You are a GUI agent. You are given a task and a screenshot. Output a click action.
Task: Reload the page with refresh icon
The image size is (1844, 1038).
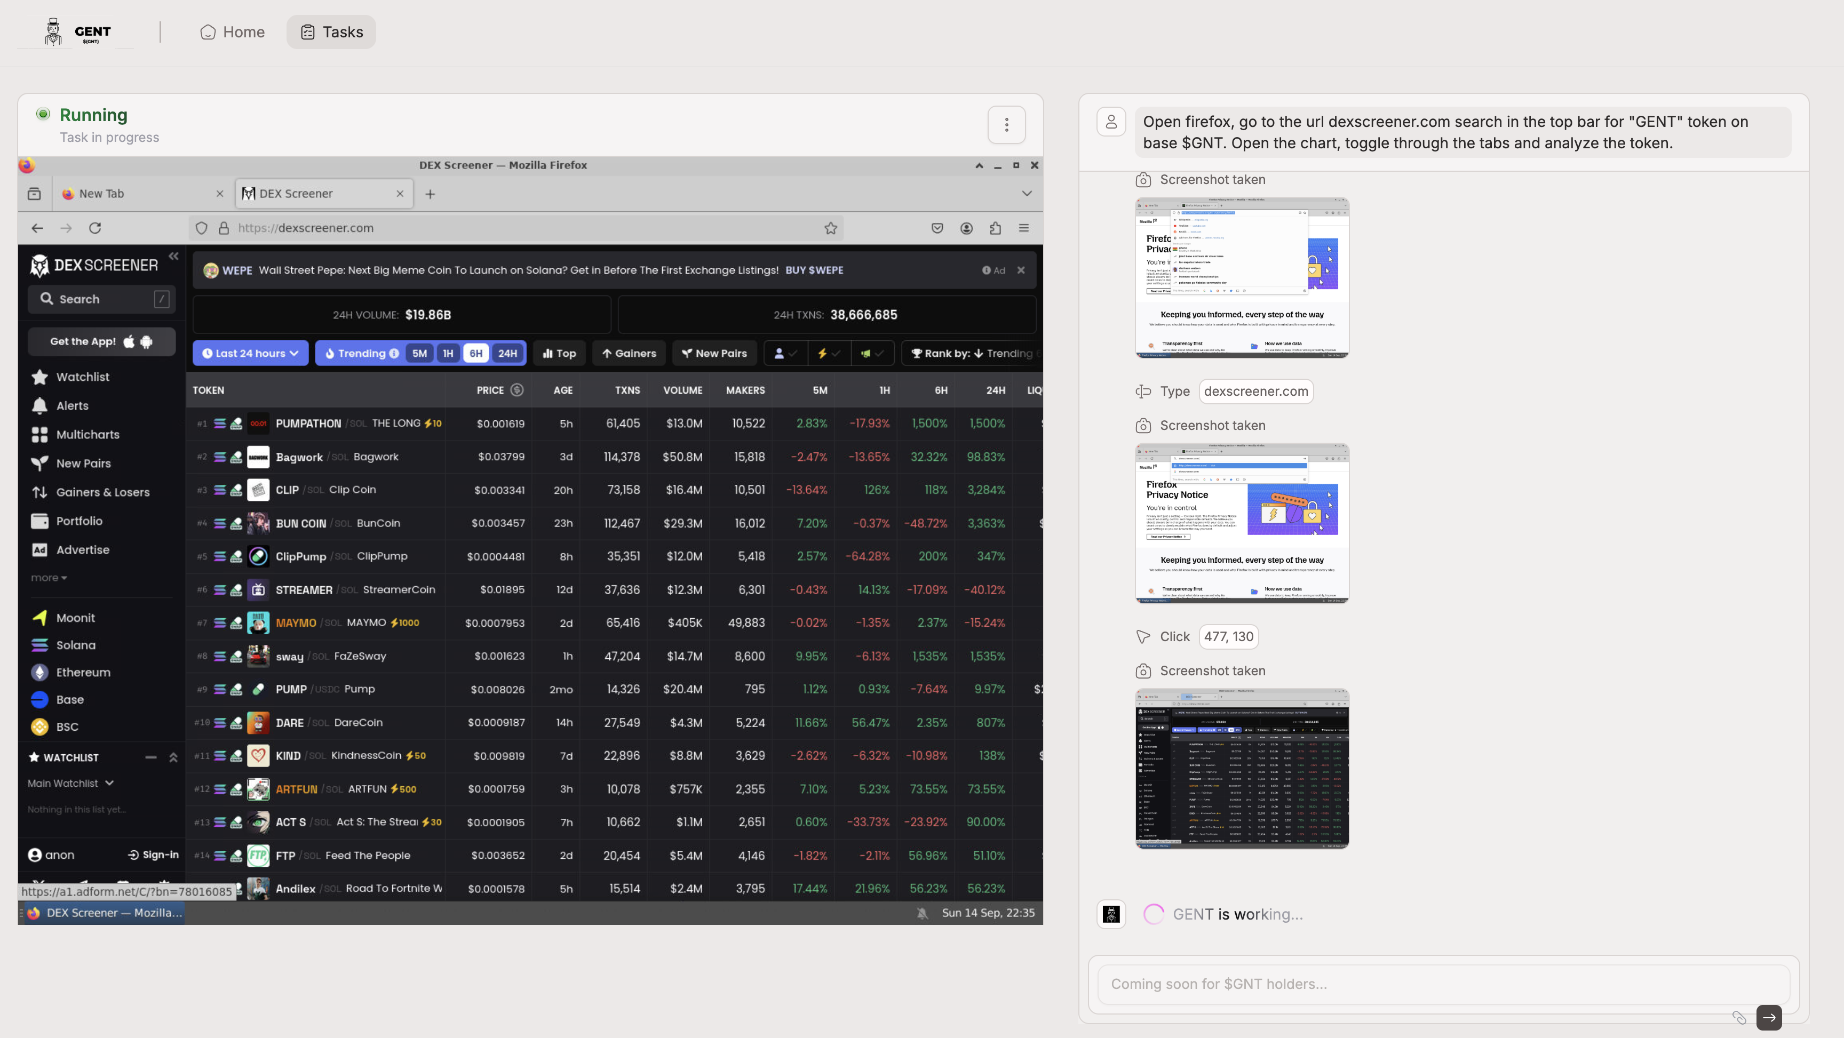click(94, 228)
